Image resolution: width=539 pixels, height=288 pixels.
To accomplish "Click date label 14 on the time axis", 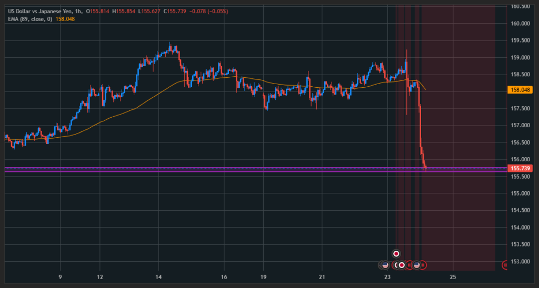I will coord(158,277).
